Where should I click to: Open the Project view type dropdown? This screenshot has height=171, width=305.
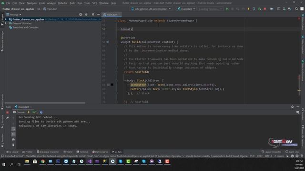point(14,15)
